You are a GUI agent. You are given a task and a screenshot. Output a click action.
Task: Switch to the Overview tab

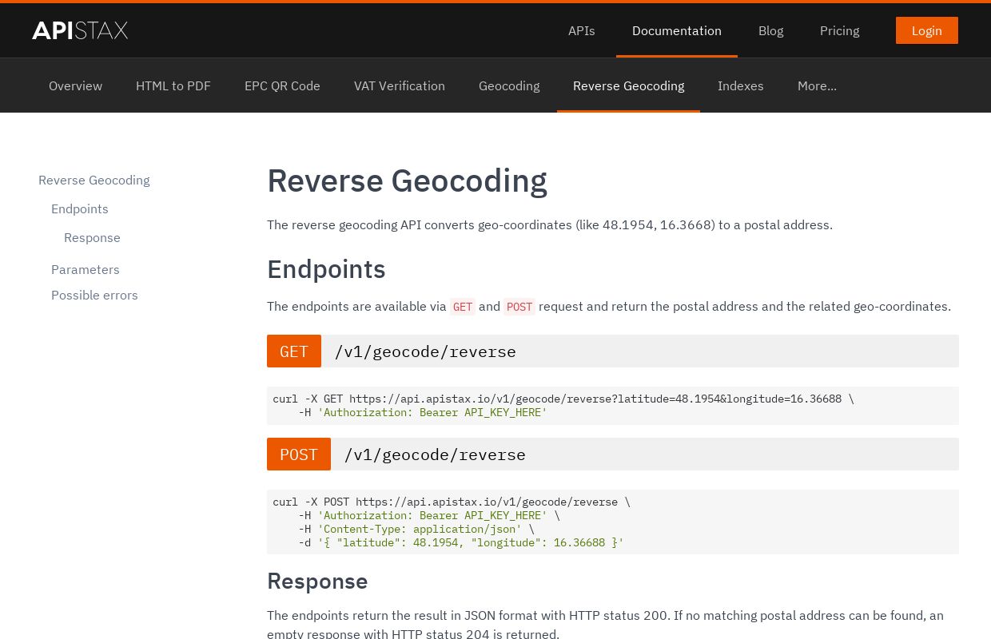(75, 85)
